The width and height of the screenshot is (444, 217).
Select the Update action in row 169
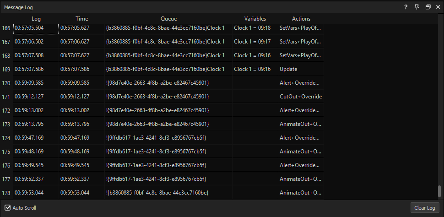288,69
